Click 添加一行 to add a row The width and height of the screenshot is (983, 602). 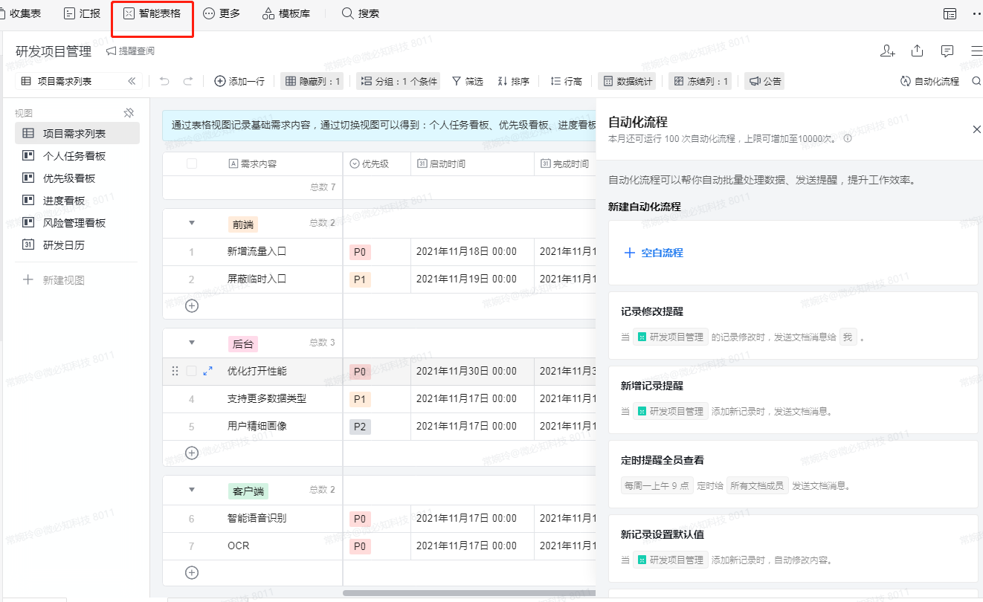tap(239, 81)
